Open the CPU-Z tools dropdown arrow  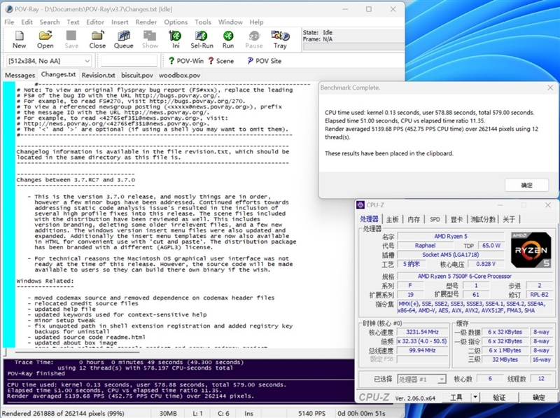pyautogui.click(x=475, y=397)
